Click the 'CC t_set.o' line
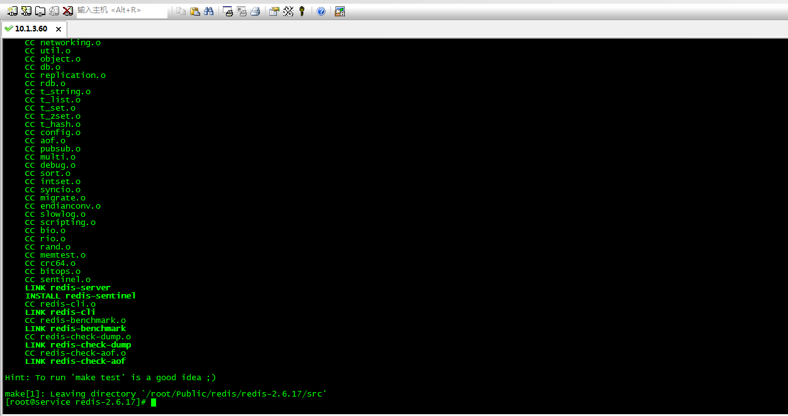Image resolution: width=788 pixels, height=416 pixels. pos(50,108)
